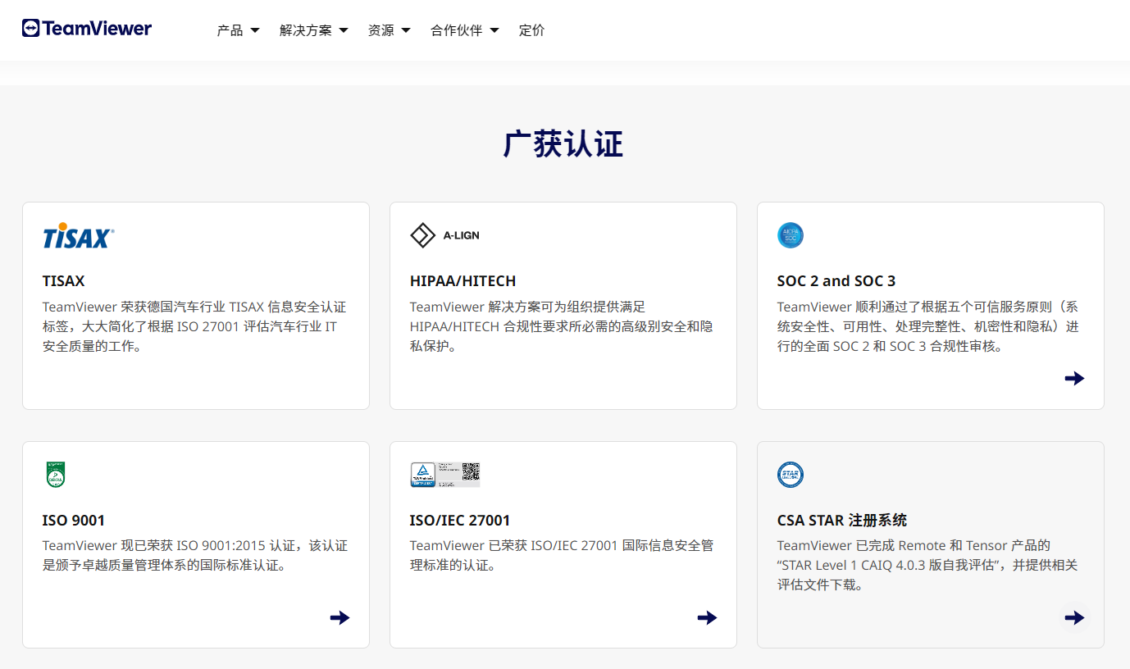Open the 定价 pricing page

click(531, 30)
